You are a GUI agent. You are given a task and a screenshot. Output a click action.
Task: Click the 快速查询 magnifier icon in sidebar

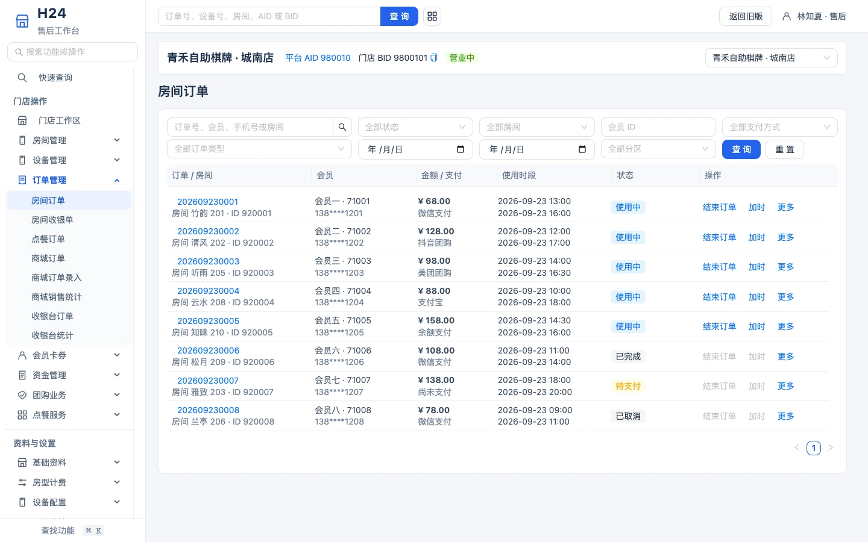22,78
